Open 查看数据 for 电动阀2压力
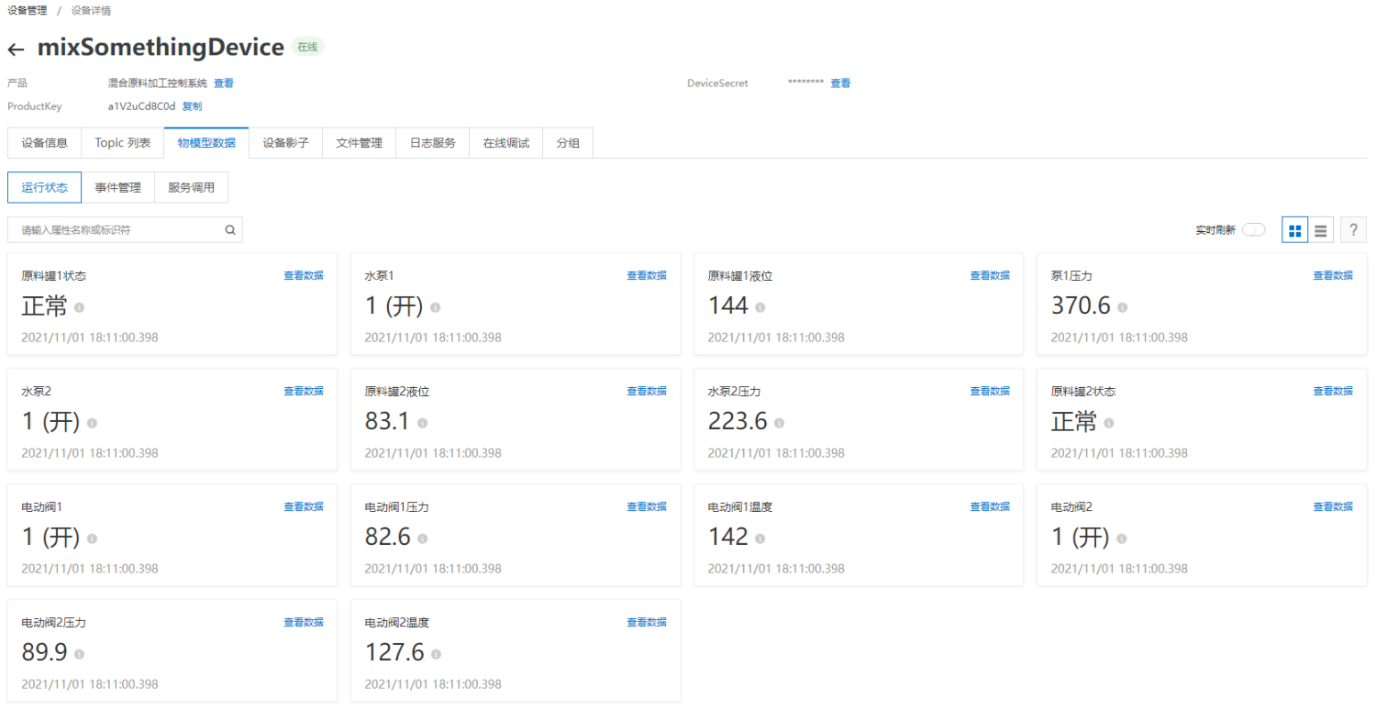 pyautogui.click(x=304, y=622)
